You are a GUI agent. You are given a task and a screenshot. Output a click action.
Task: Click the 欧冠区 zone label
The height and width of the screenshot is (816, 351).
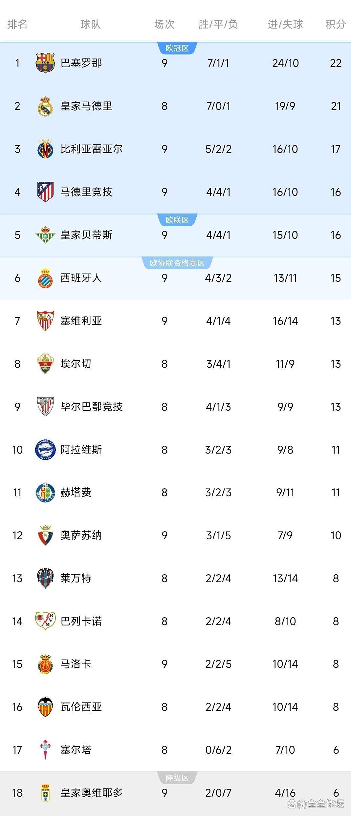(x=177, y=48)
